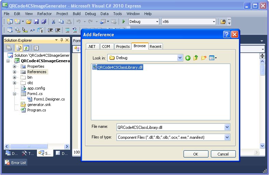Click the Cut scissors icon
269x175 pixels.
(53, 22)
